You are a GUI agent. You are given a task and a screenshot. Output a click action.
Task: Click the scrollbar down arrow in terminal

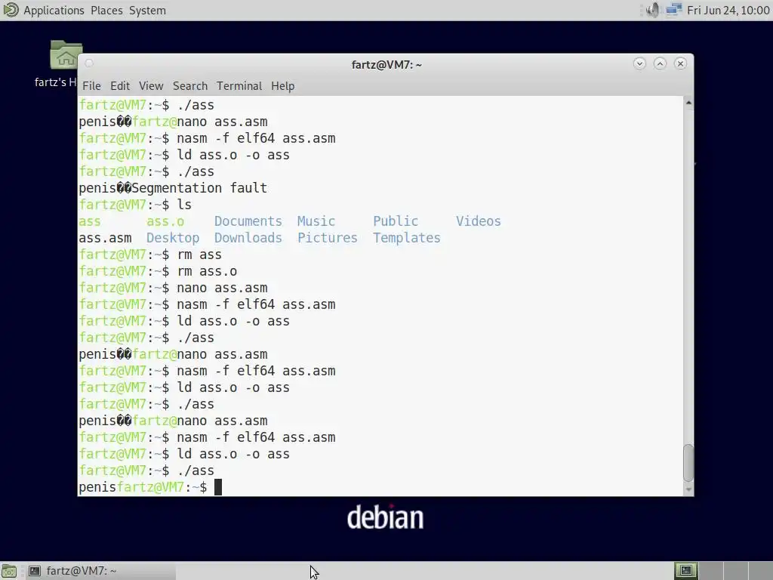tap(688, 489)
